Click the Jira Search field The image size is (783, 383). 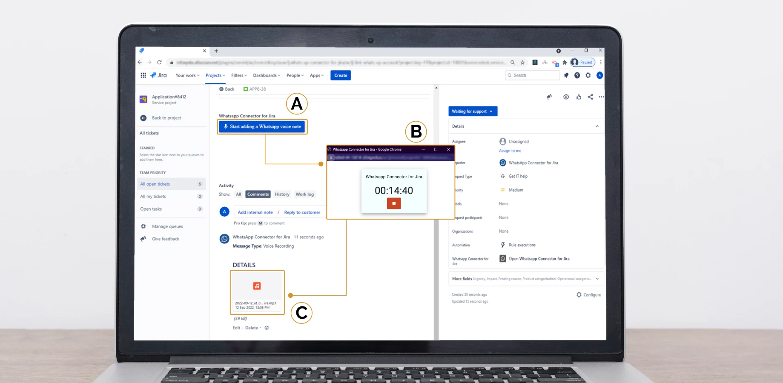[x=532, y=75]
